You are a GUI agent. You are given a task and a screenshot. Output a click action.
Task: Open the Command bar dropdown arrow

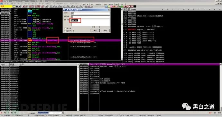point(62,113)
